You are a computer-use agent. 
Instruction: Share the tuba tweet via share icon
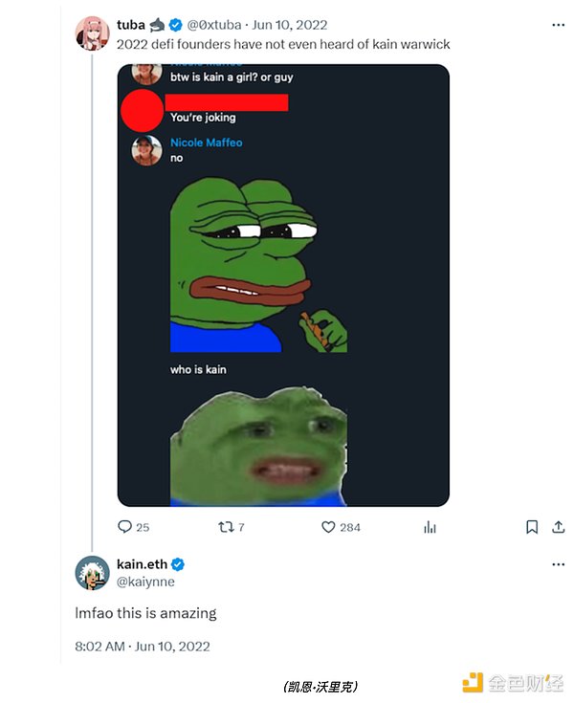tap(558, 527)
